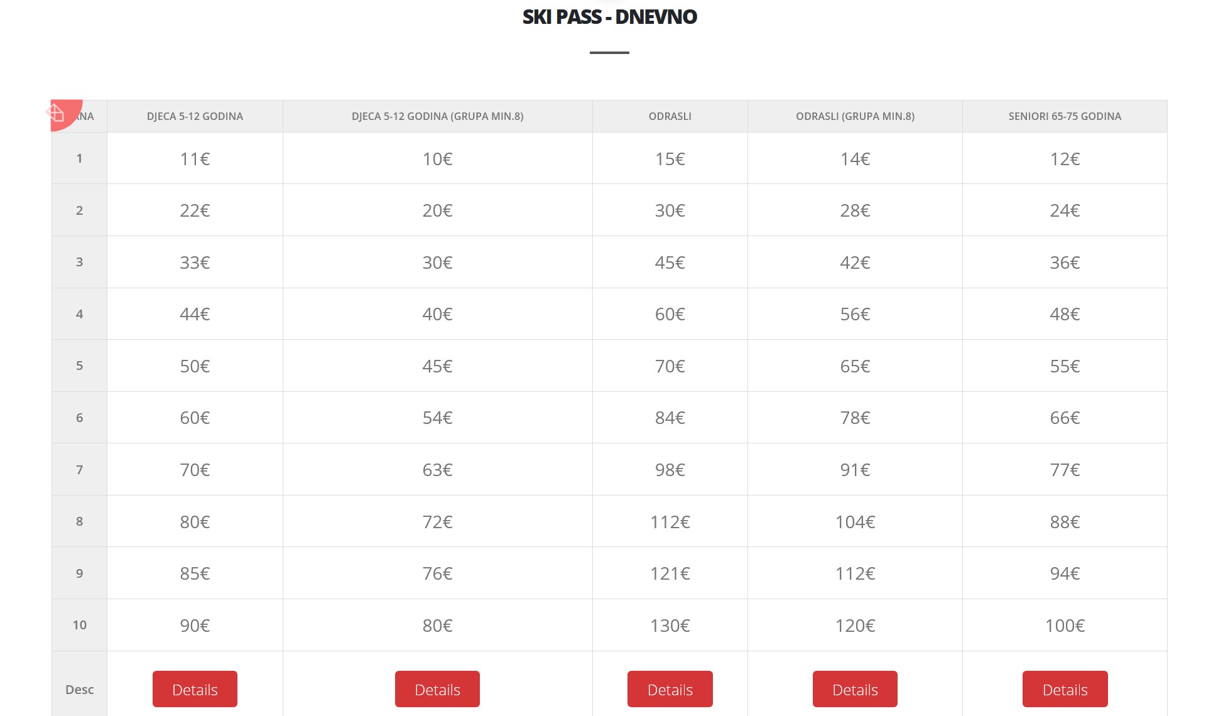Click the Seniori 65-75 Godina header

click(x=1065, y=116)
